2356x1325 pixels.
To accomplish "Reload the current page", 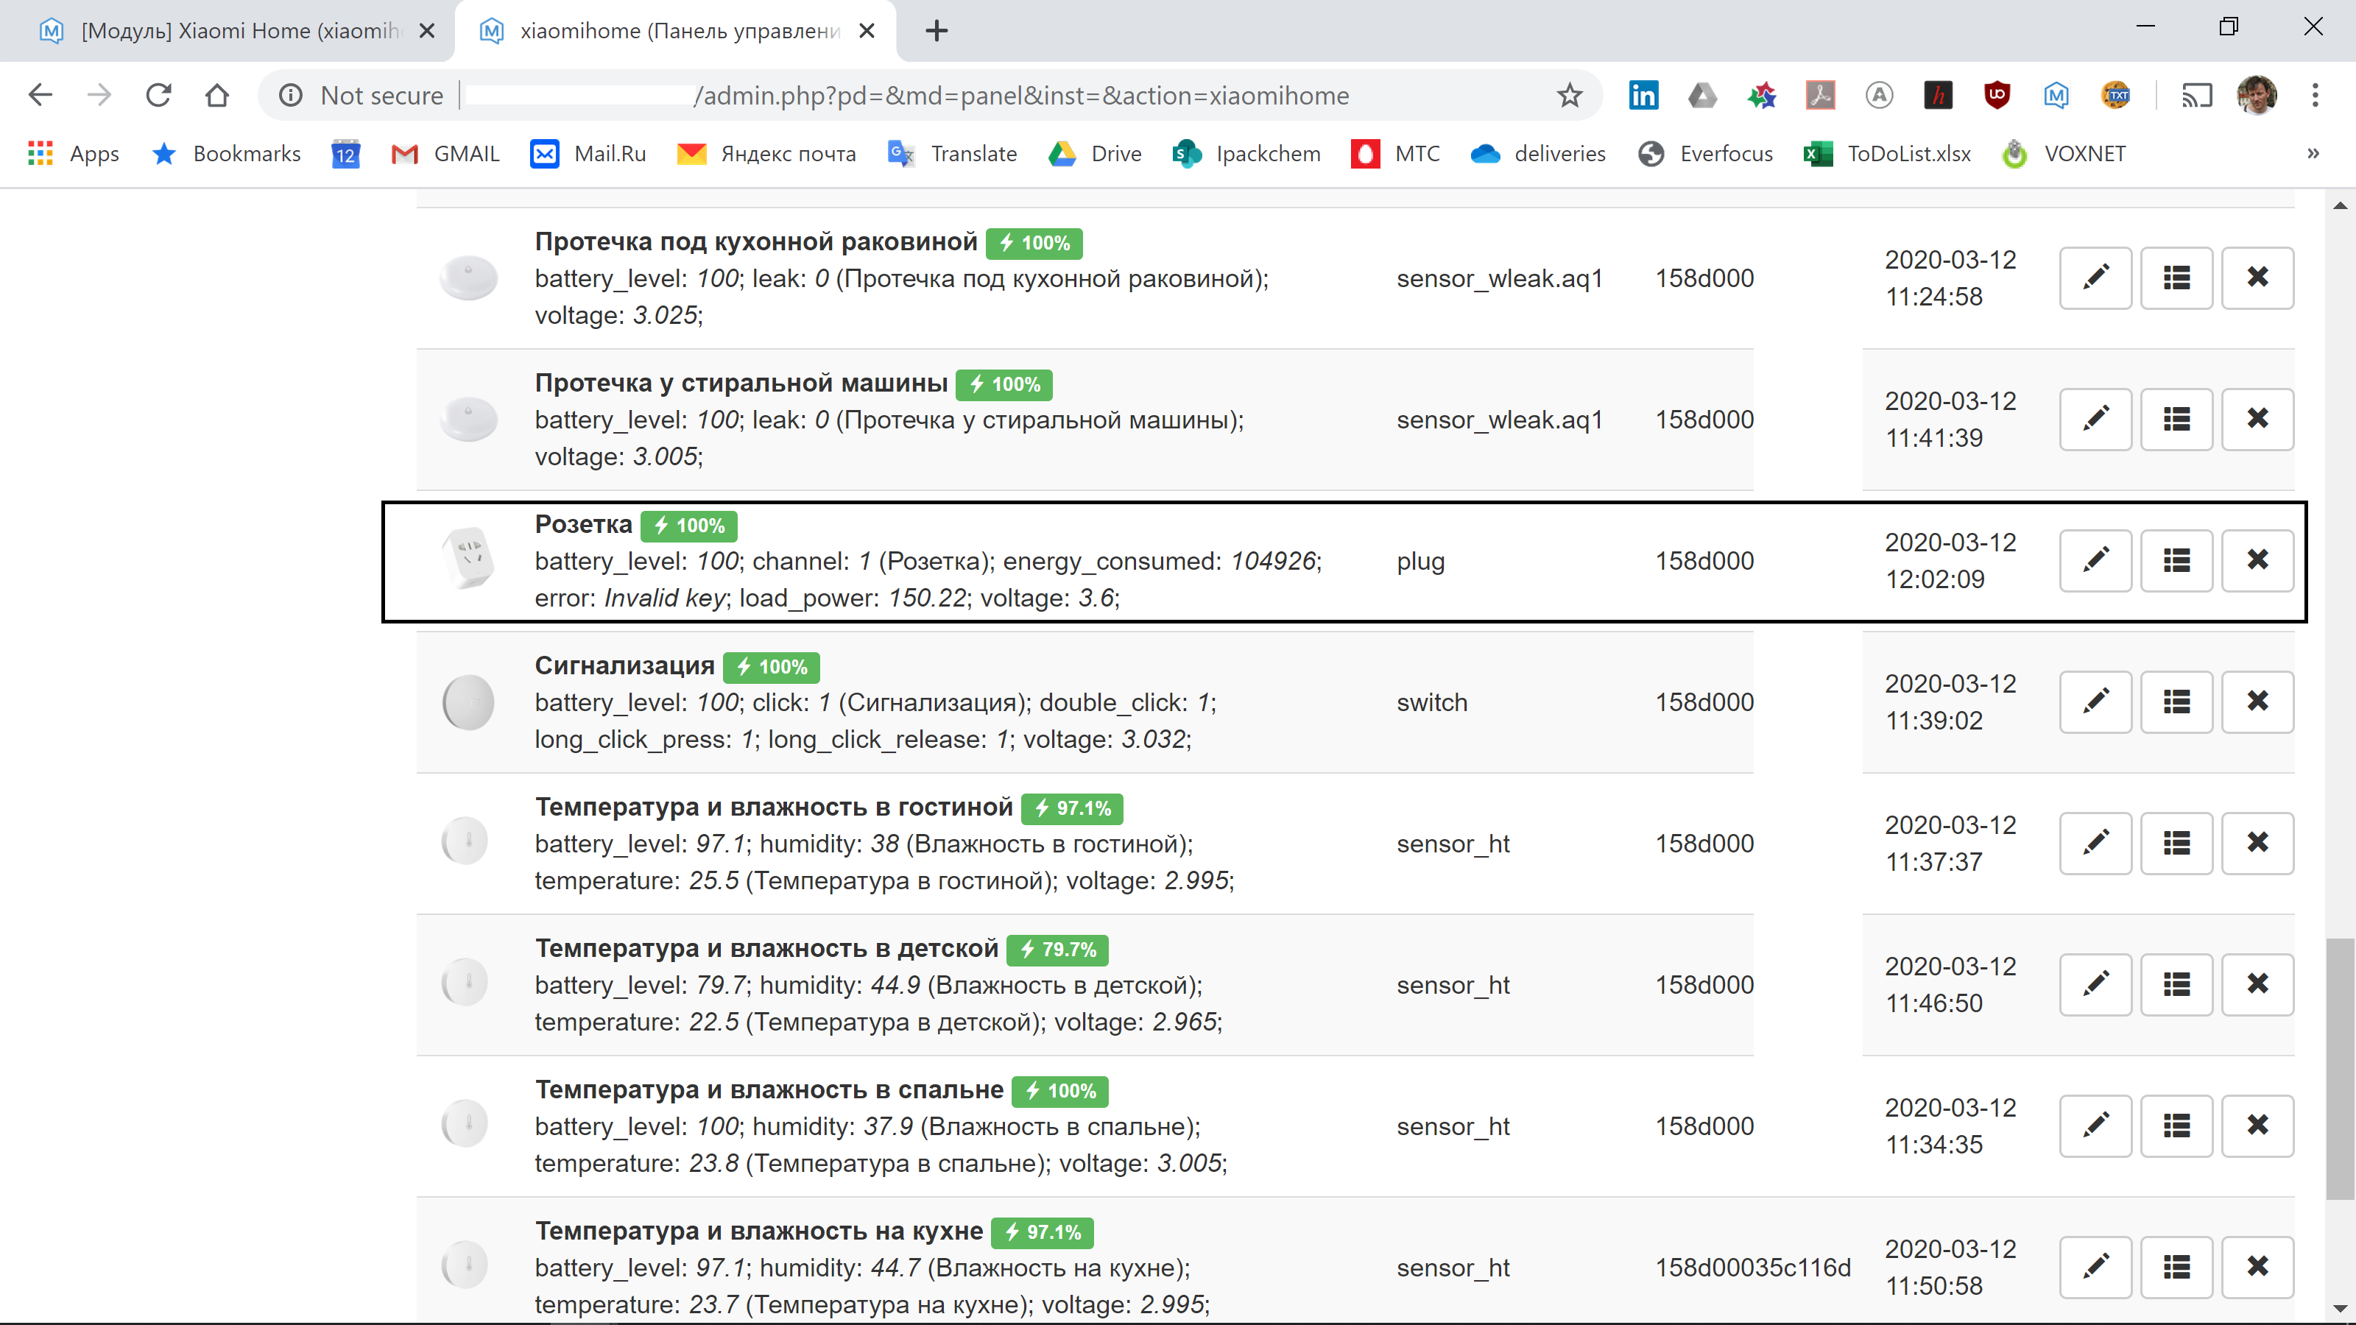I will tap(158, 95).
